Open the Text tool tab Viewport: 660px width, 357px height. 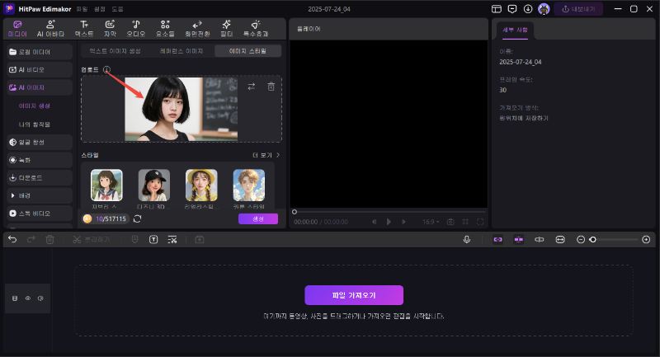84,29
